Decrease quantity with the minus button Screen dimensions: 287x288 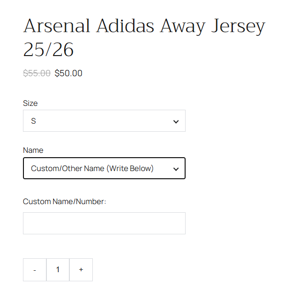pos(35,270)
